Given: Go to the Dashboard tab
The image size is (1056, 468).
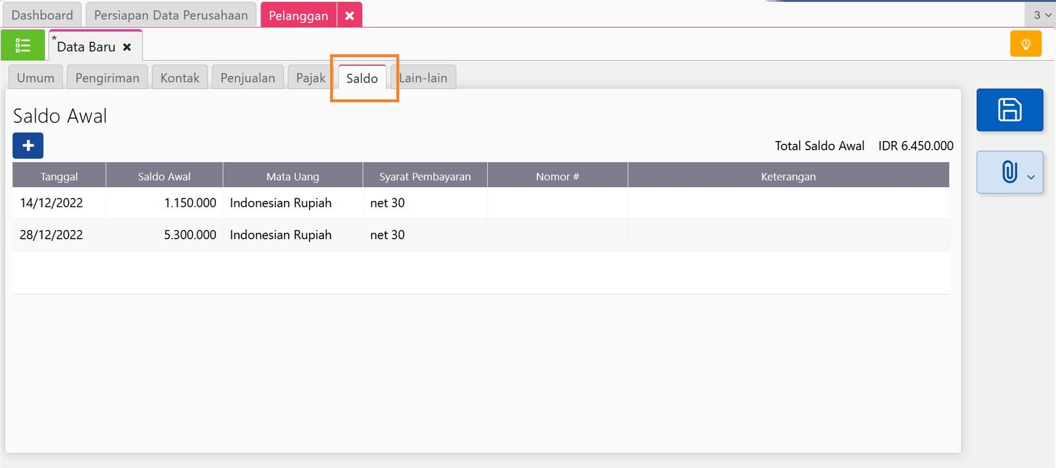Looking at the screenshot, I should coord(42,15).
